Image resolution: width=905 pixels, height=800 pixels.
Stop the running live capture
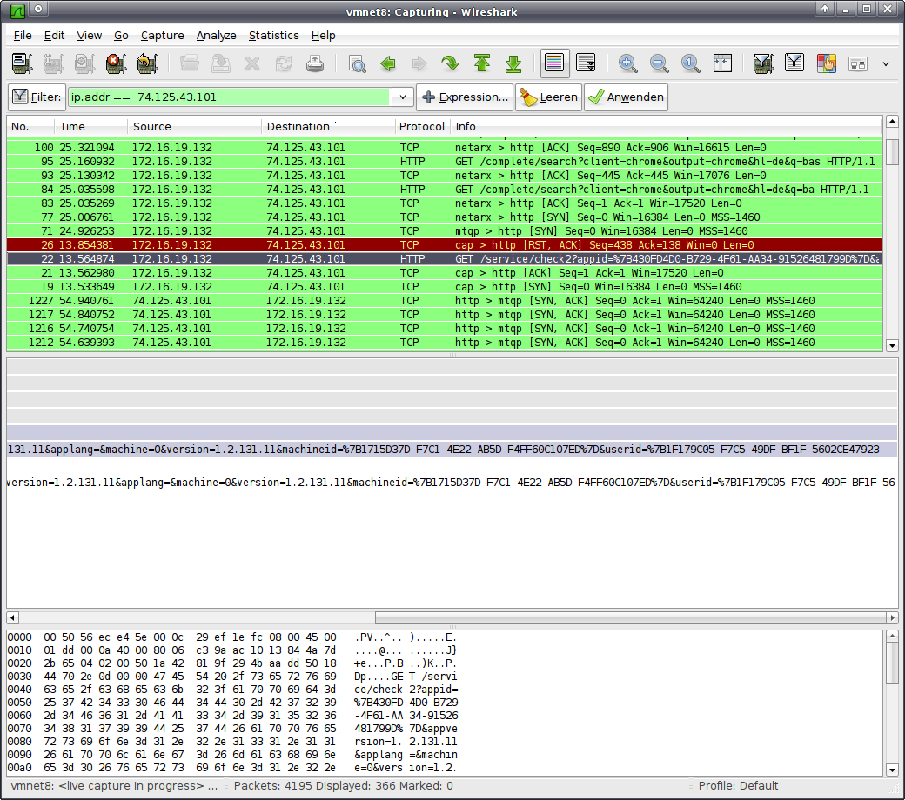coord(116,63)
